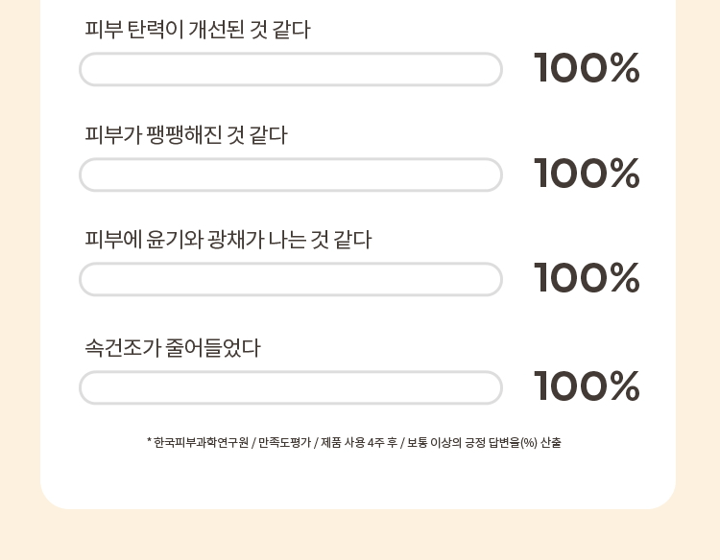The image size is (720, 560).
Task: Click the beige background below the white card
Action: coord(357,535)
